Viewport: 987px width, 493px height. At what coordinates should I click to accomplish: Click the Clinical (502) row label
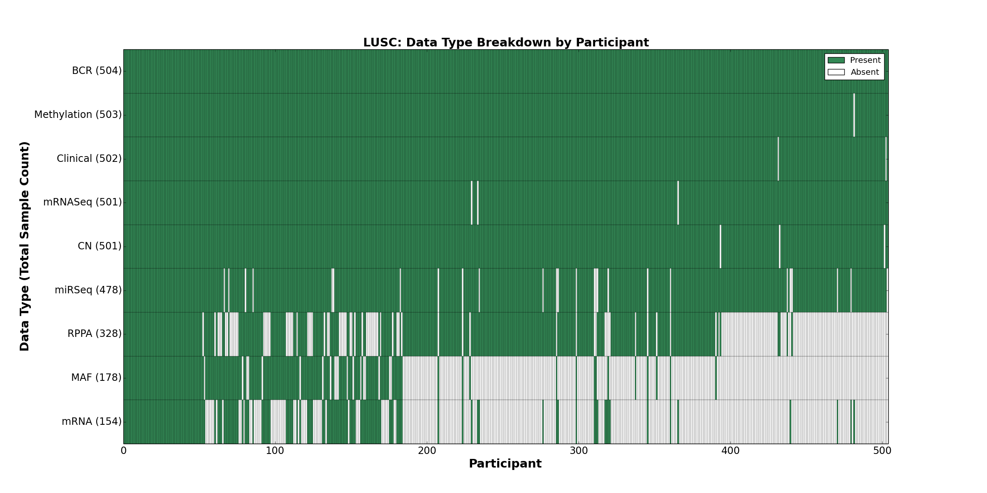click(x=89, y=159)
